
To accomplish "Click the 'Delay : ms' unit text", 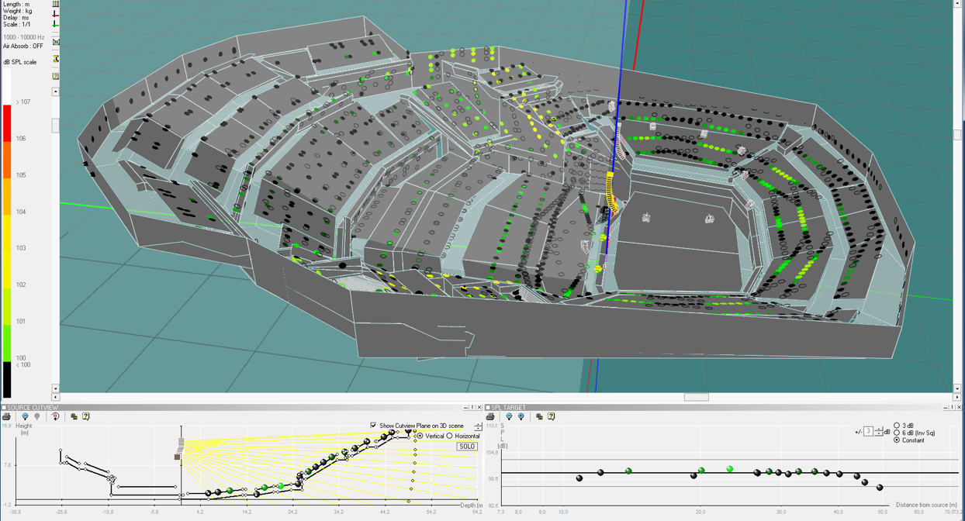I will tap(16, 18).
